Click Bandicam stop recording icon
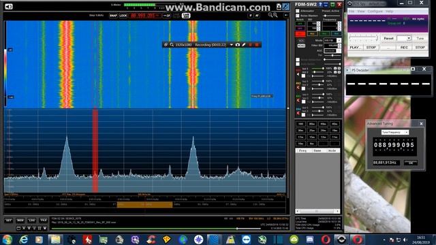The image size is (436, 245). coord(257,45)
